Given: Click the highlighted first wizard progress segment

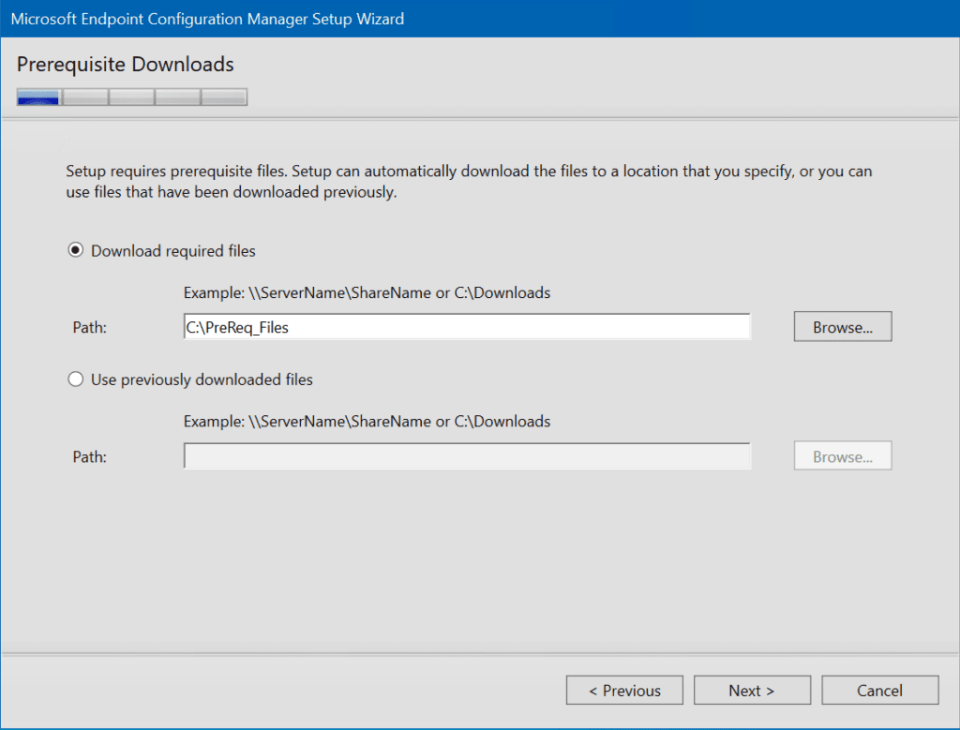Looking at the screenshot, I should click(x=37, y=97).
